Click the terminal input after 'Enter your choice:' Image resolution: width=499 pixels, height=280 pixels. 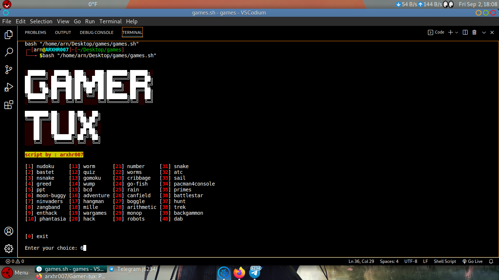coord(83,248)
